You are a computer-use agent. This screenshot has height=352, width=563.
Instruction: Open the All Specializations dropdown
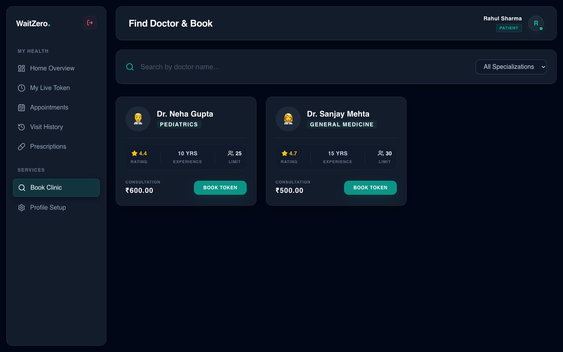point(511,67)
